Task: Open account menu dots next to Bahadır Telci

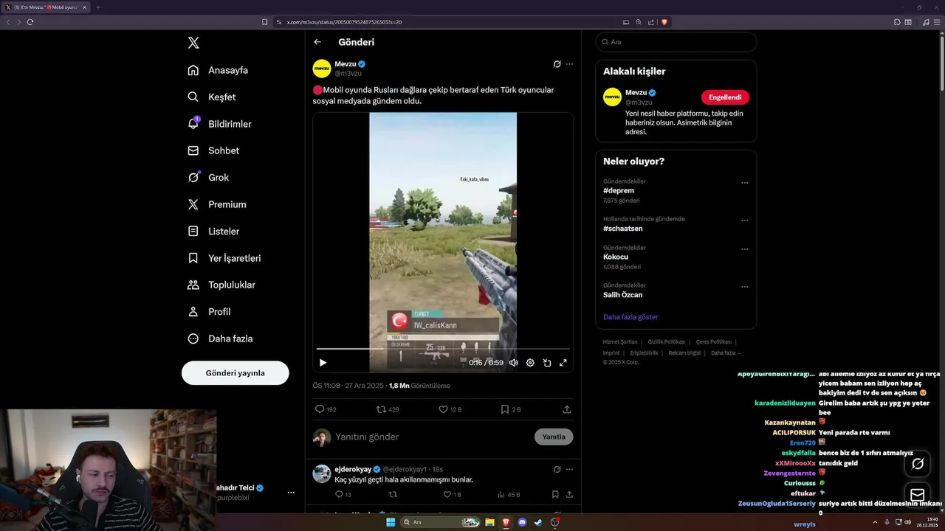Action: pos(291,493)
